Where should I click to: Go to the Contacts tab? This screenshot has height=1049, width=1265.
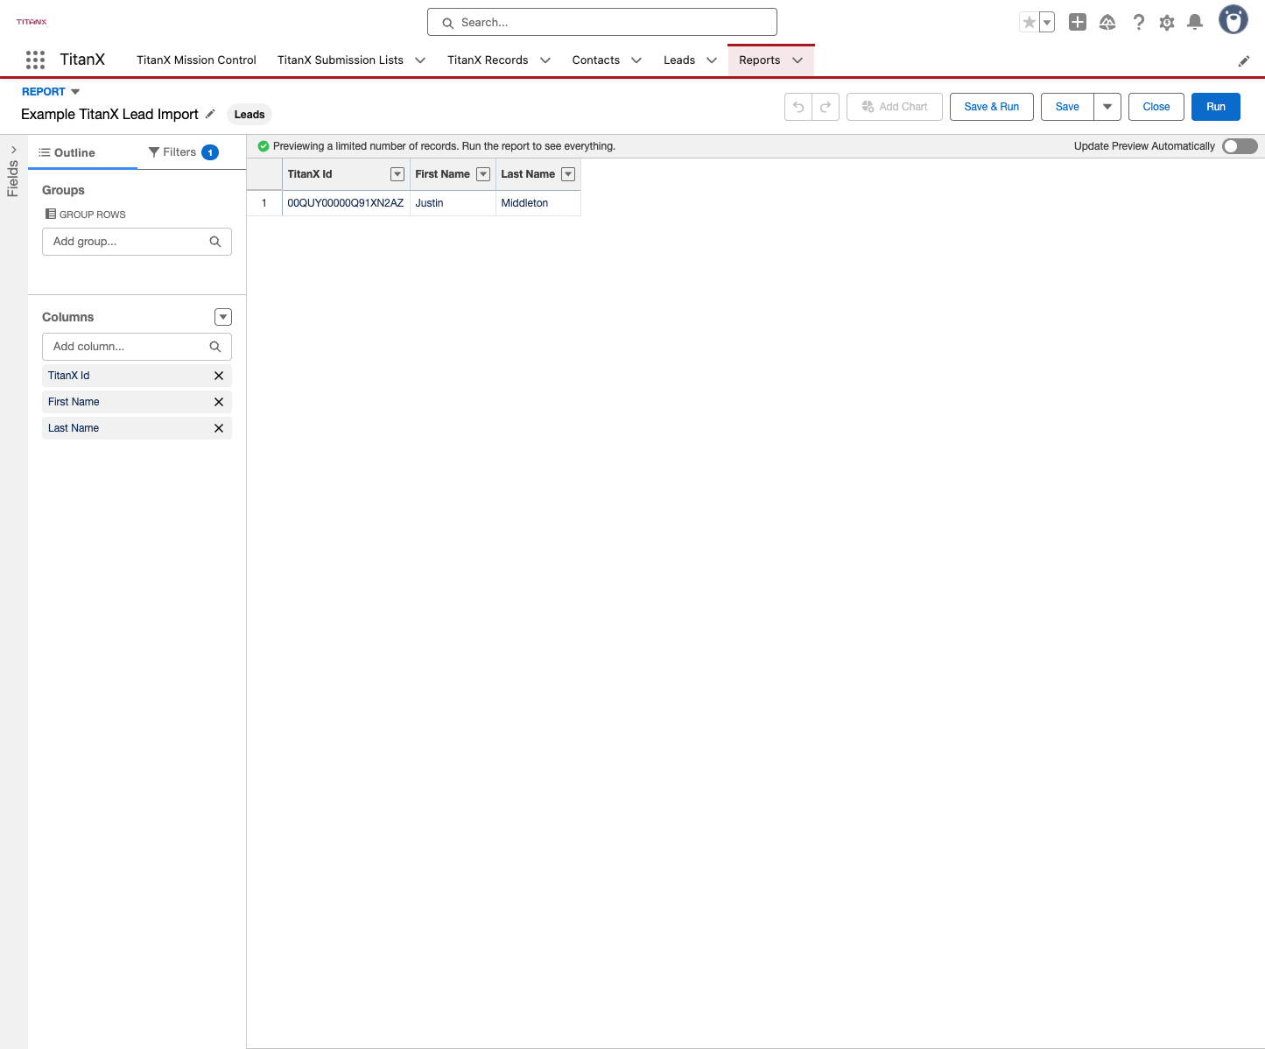(x=596, y=60)
